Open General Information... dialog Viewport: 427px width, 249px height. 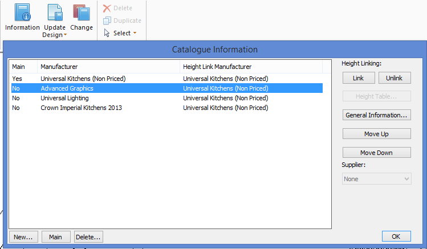coord(377,115)
